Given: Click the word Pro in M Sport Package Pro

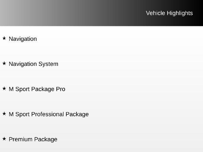Looking at the screenshot, I should tap(61, 89).
